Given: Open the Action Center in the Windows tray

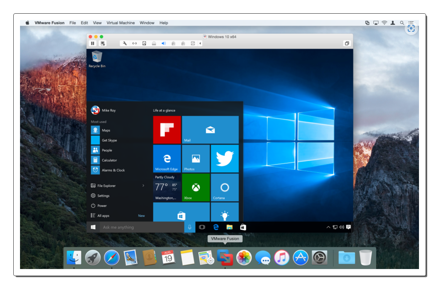Looking at the screenshot, I should click(348, 227).
